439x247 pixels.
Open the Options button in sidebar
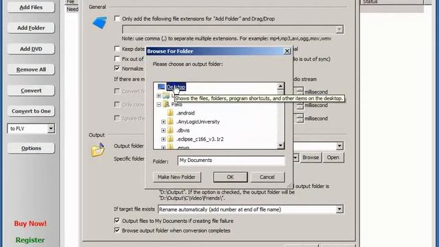click(x=31, y=148)
